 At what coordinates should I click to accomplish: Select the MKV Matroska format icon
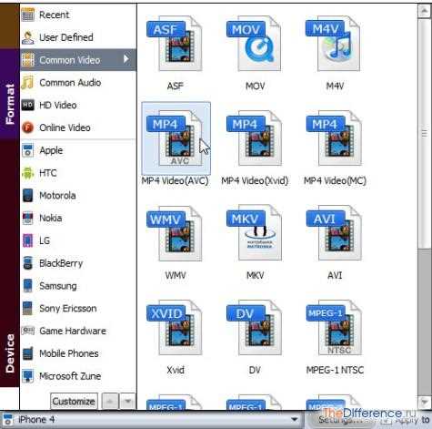coord(254,233)
